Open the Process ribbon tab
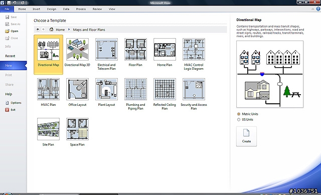The width and height of the screenshot is (321, 195). (81, 9)
